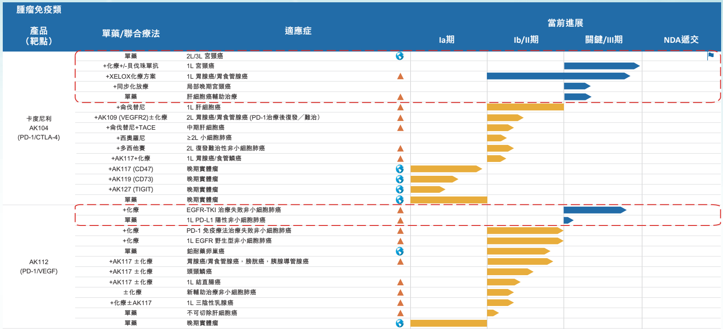The height and width of the screenshot is (329, 723).
Task: Select the 關鍵/III期 column header
Action: tap(603, 40)
